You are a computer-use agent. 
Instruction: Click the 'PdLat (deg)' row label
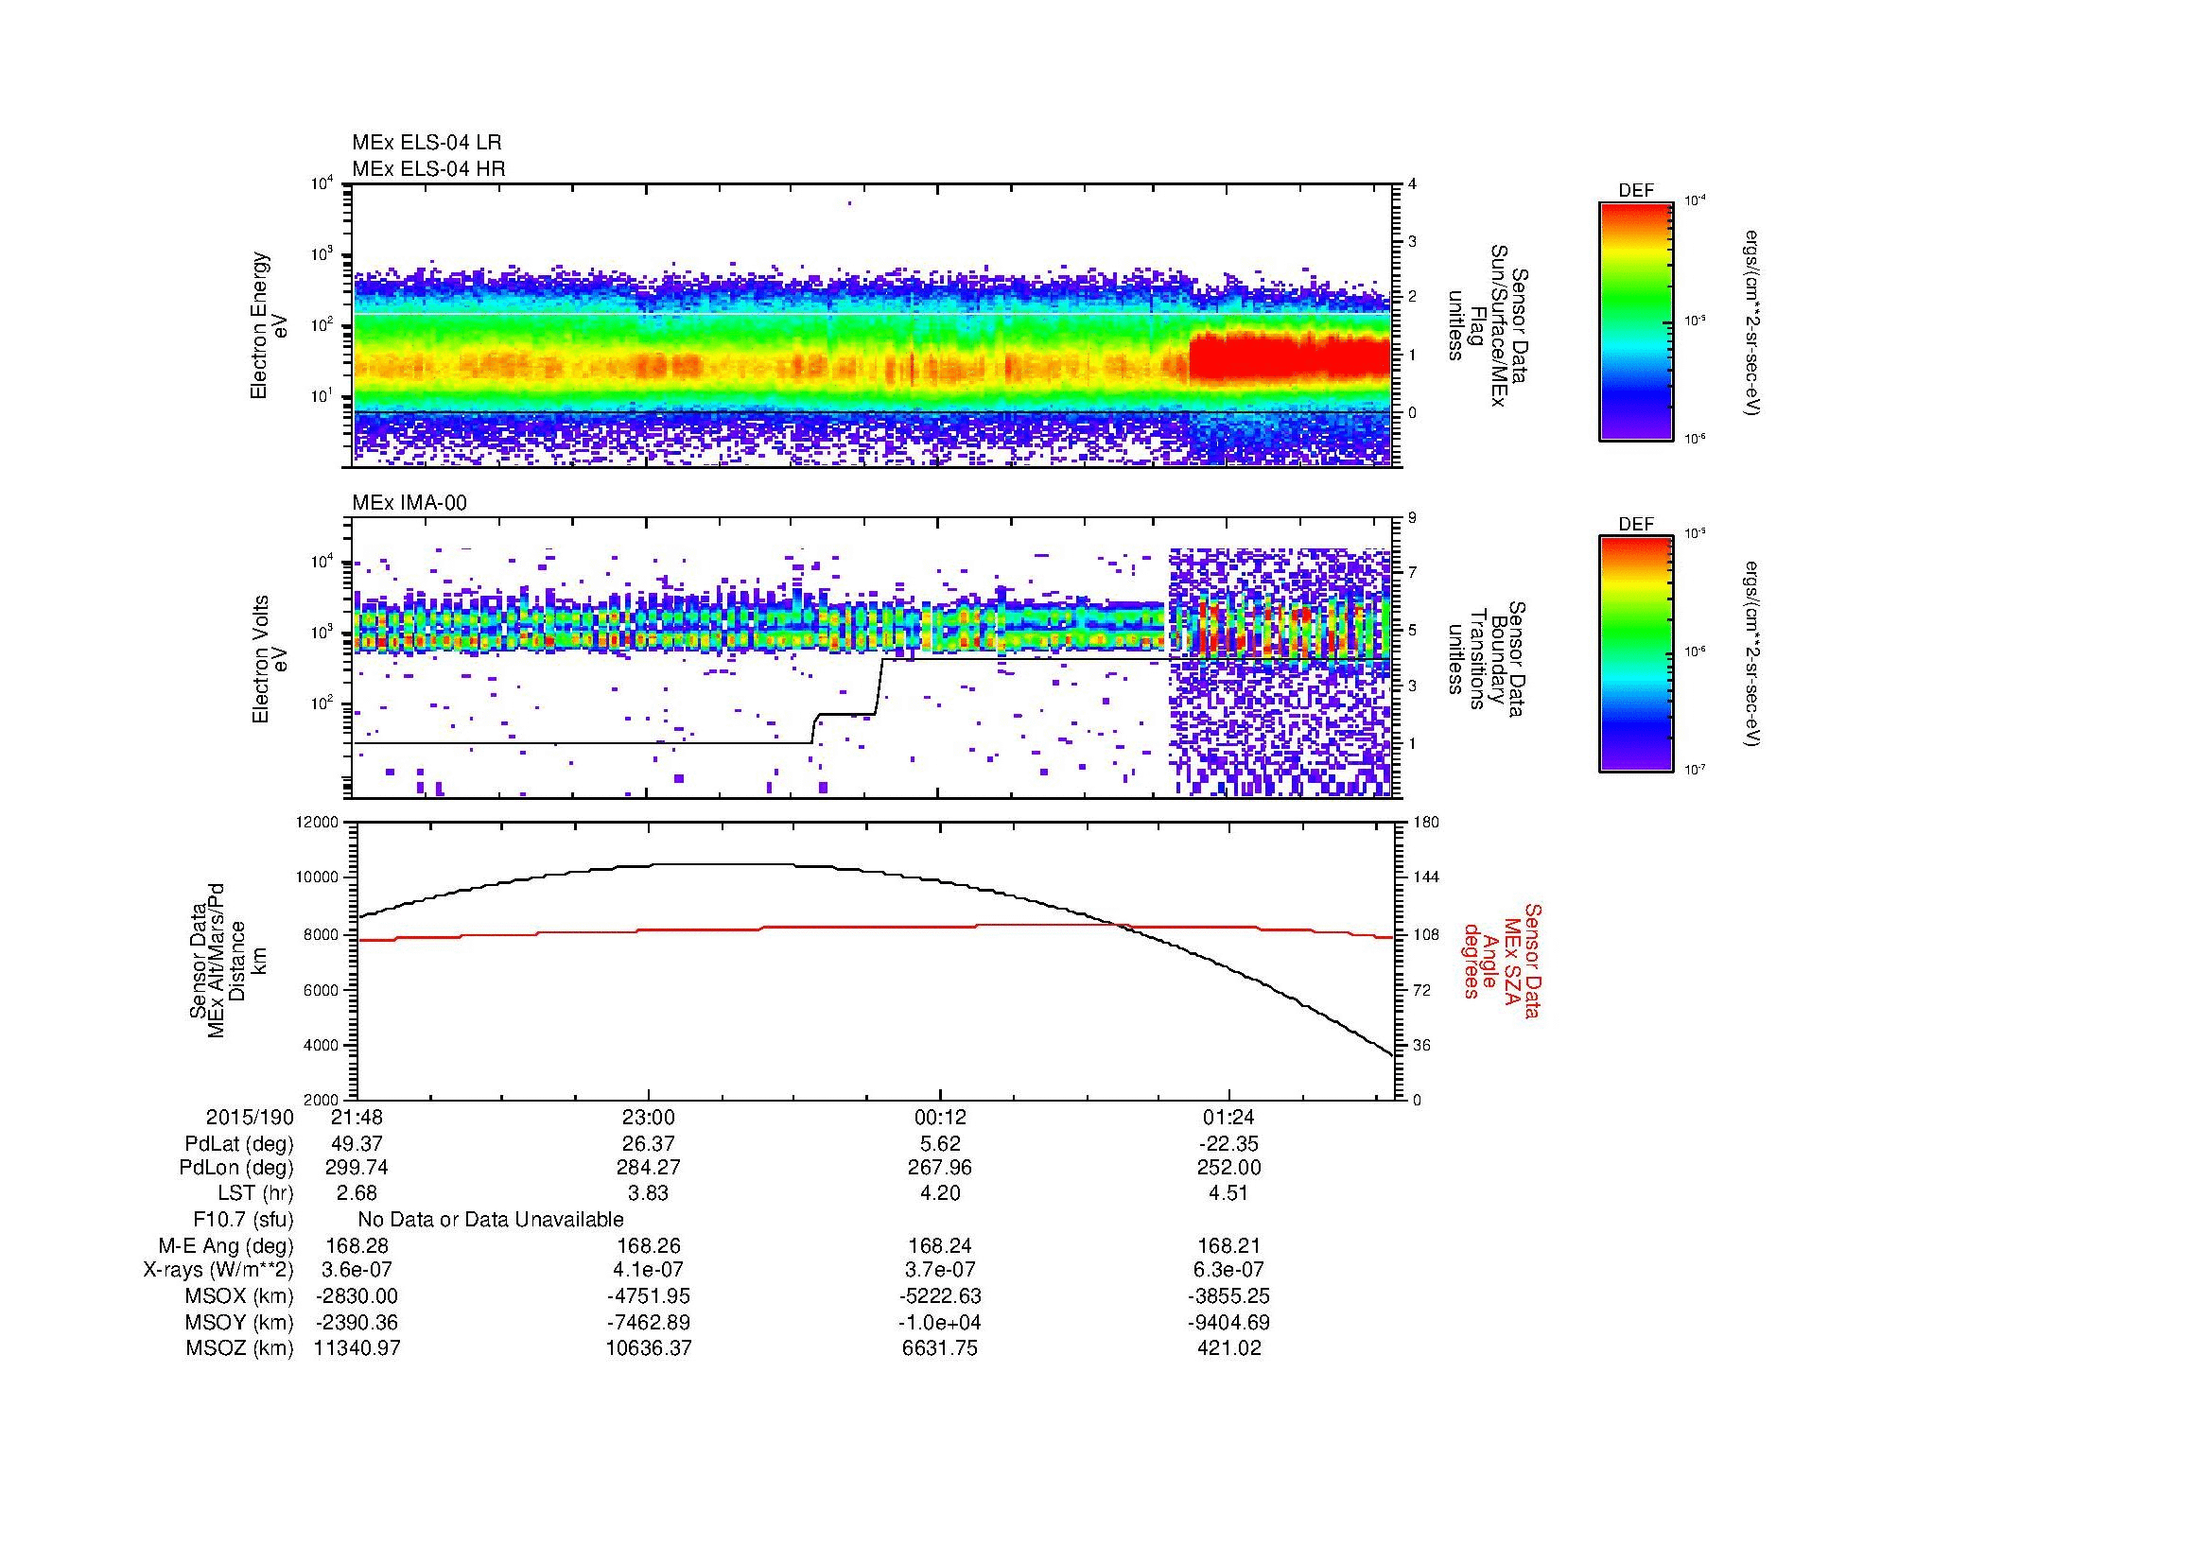click(x=239, y=1144)
